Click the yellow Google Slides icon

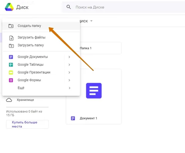point(11,73)
